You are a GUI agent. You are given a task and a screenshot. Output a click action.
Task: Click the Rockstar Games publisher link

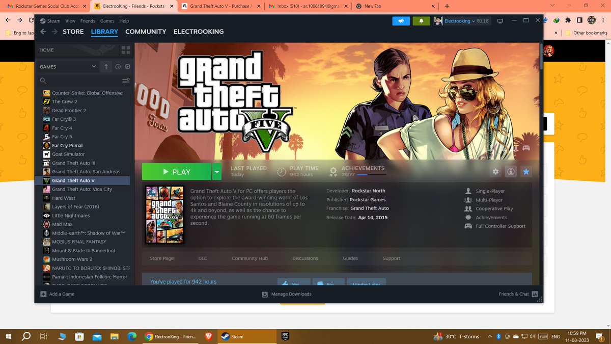(x=368, y=200)
